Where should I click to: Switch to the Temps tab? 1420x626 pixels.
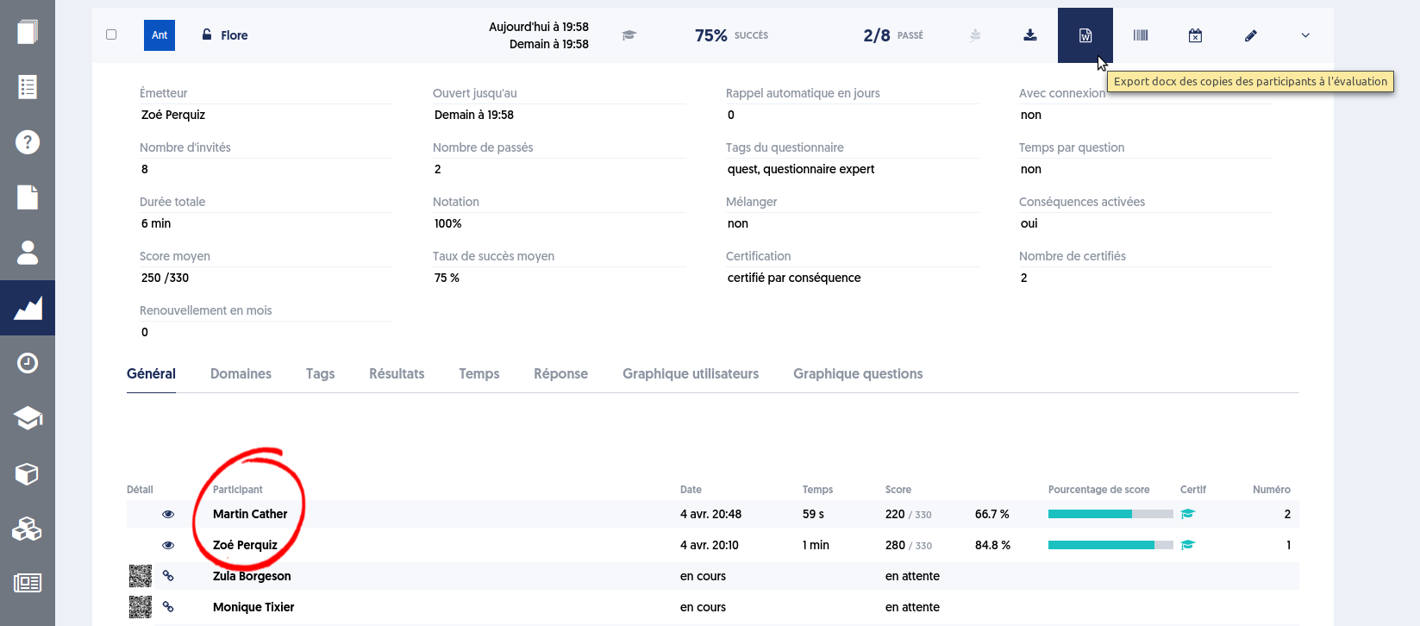tap(479, 373)
